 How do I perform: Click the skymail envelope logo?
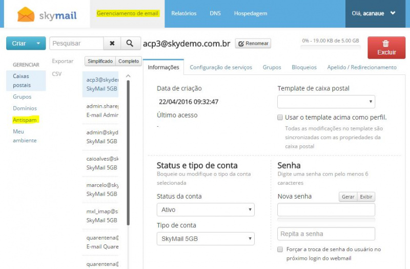click(x=26, y=15)
